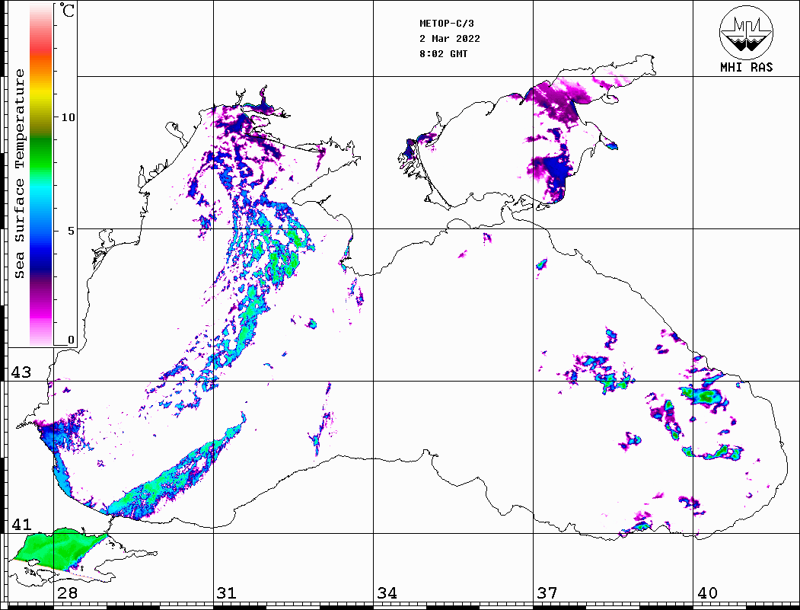Click the MHI RAS logo emblem
The image size is (800, 610).
click(746, 32)
